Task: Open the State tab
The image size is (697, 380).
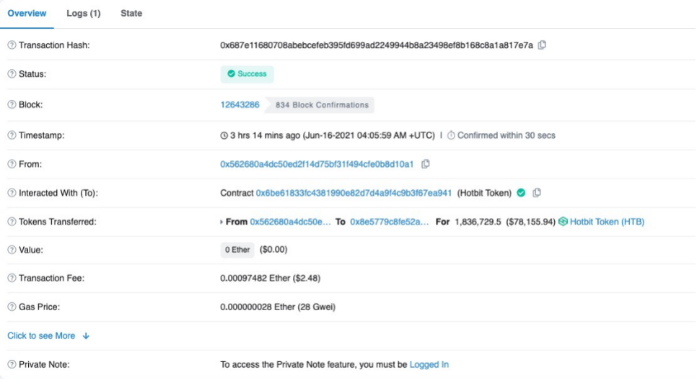Action: [131, 14]
